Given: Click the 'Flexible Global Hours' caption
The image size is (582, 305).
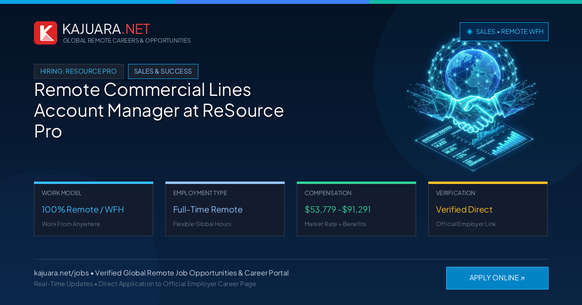Looking at the screenshot, I should tap(202, 224).
